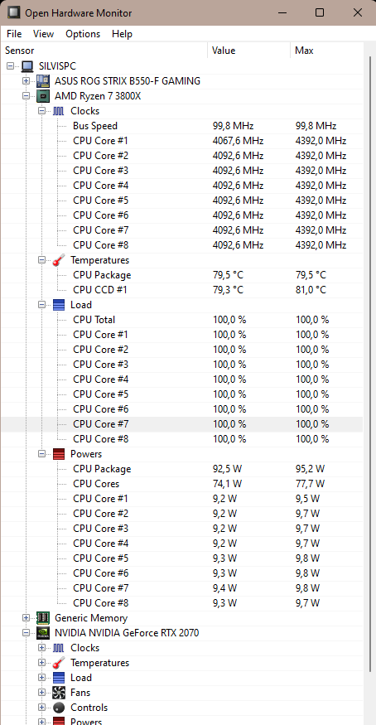Collapse the CPU Clocks group

(42, 111)
